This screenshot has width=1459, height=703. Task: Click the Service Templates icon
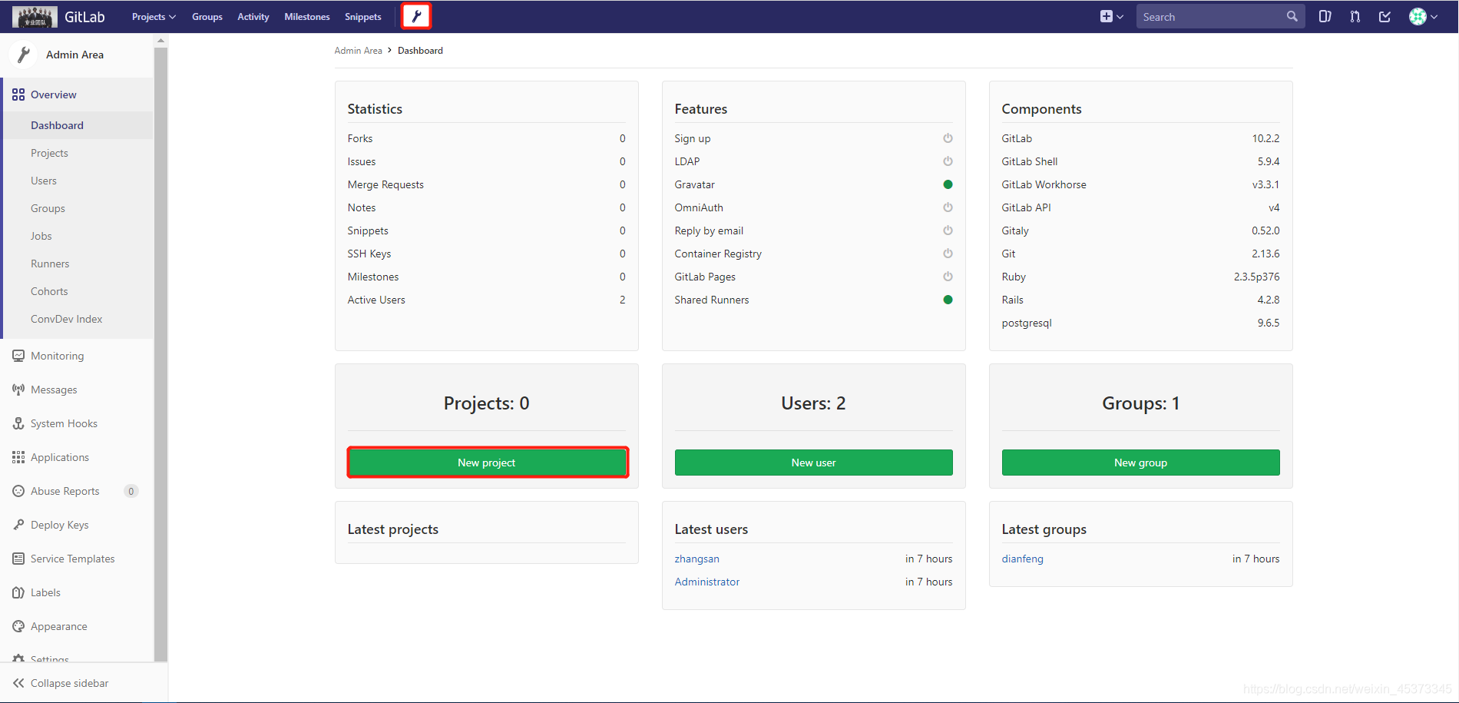18,559
